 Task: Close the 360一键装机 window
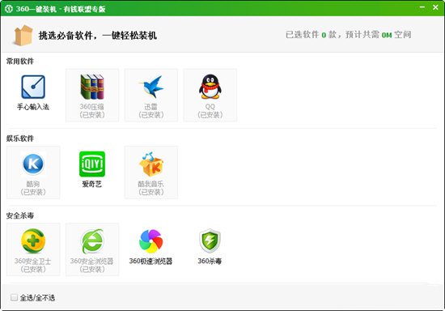[x=435, y=7]
